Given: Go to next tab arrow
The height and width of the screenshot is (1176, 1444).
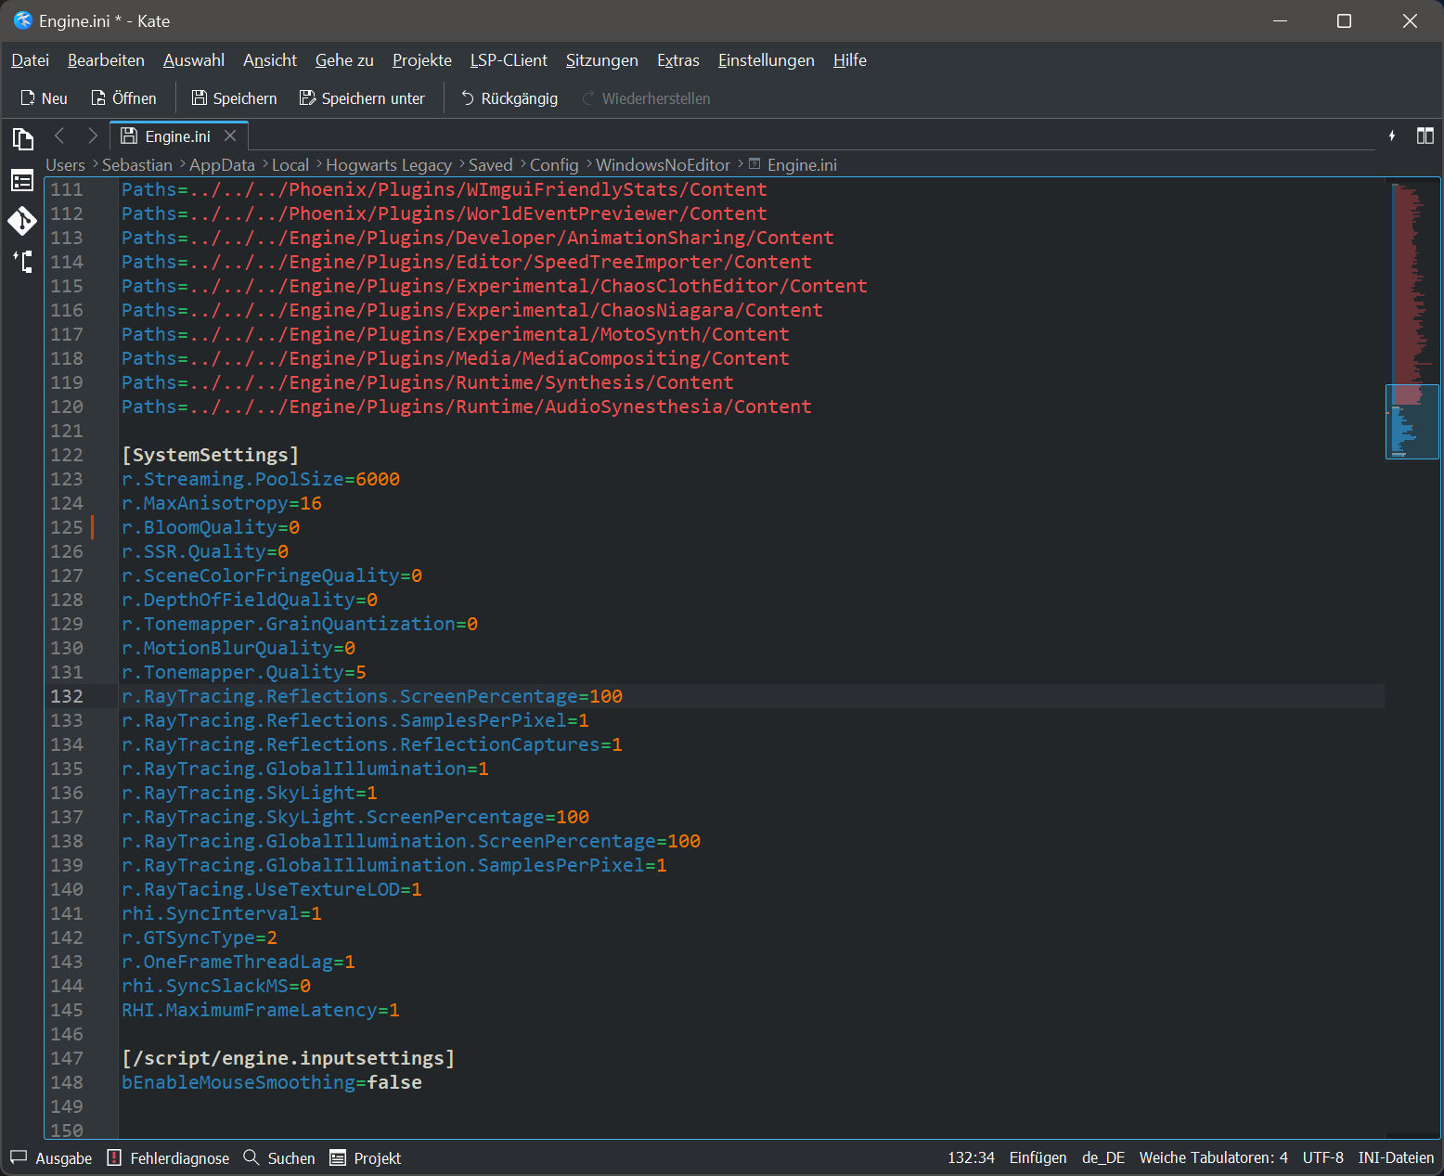Looking at the screenshot, I should pos(92,136).
